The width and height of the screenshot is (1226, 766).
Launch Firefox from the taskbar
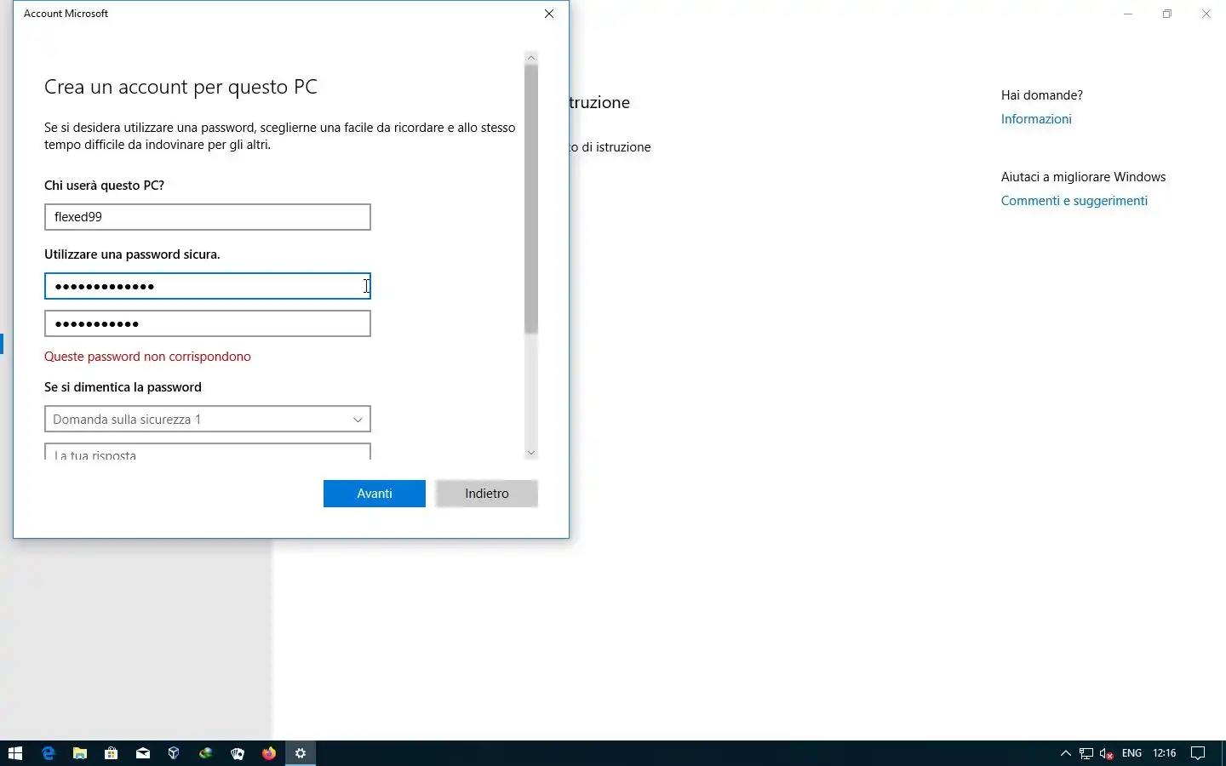[x=269, y=753]
